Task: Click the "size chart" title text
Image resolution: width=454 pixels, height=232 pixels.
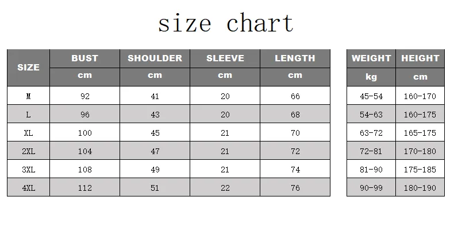Action: pyautogui.click(x=226, y=23)
